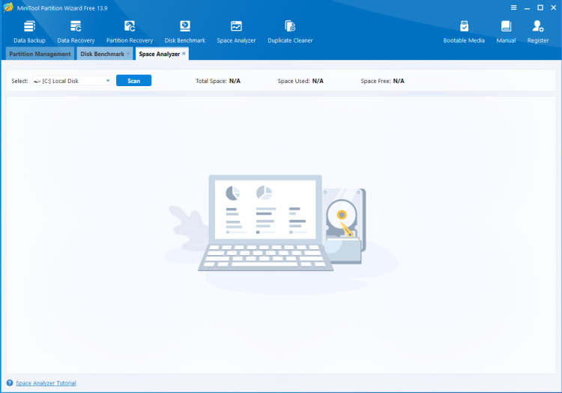Image resolution: width=562 pixels, height=393 pixels.
Task: Open Space Analyzer from the toolbar
Action: click(236, 31)
